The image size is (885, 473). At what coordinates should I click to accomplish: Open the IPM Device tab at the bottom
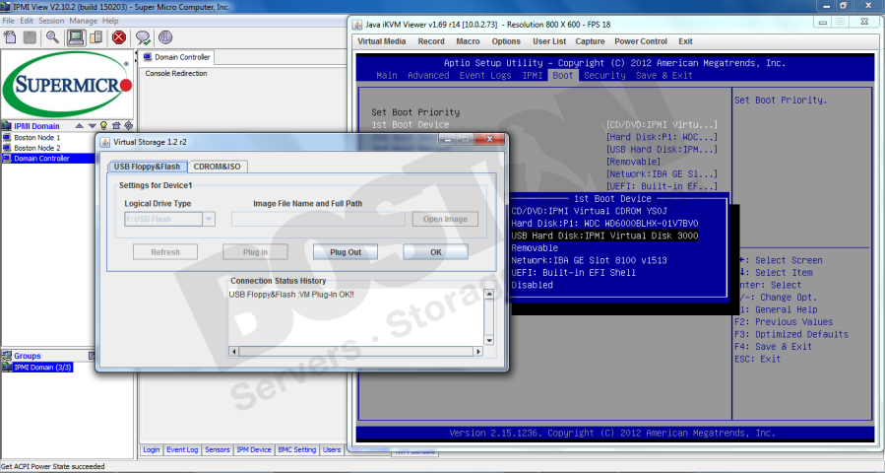254,449
